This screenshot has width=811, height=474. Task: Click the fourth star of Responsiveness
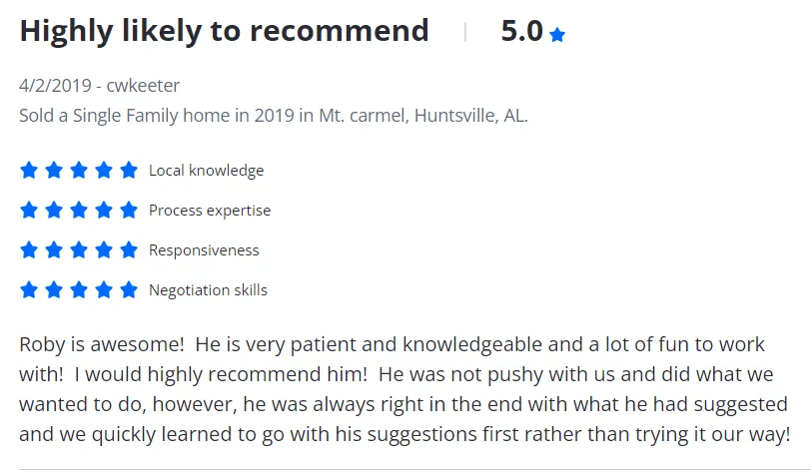pyautogui.click(x=104, y=250)
